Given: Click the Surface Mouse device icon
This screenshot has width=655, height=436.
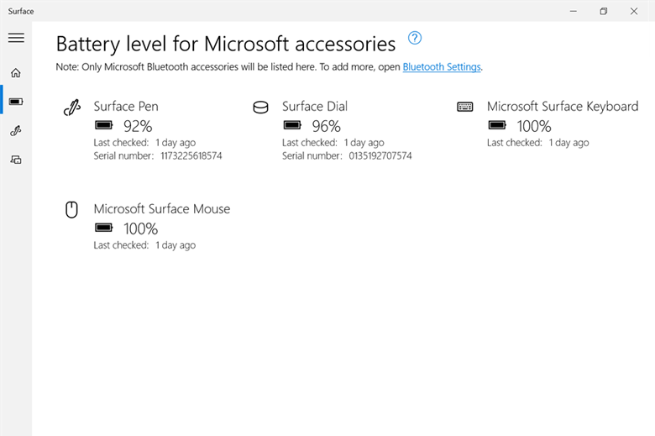Looking at the screenshot, I should click(72, 210).
